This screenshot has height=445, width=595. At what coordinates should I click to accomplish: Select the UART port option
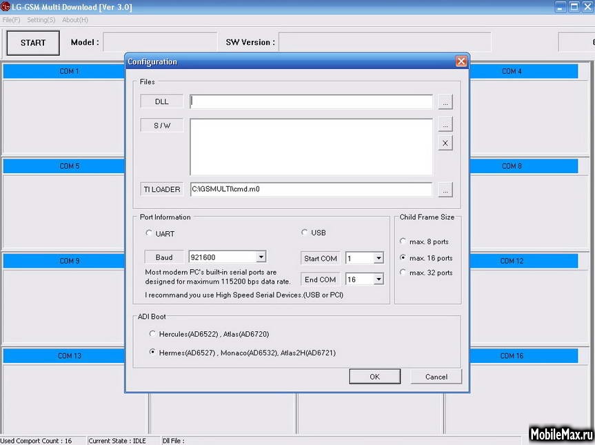[x=149, y=233]
